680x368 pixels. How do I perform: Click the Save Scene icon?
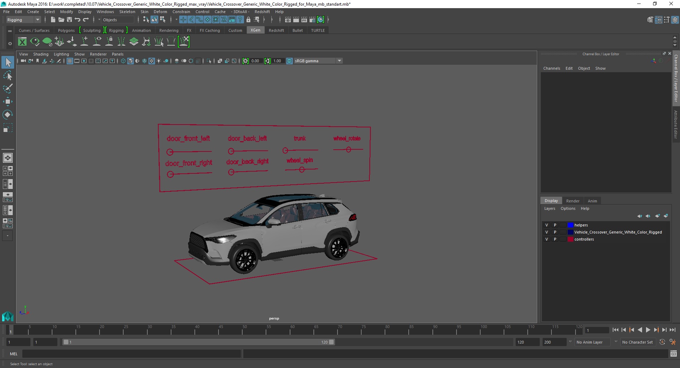coord(69,20)
